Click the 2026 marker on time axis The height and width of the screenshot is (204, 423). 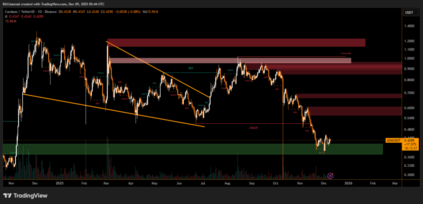[348, 182]
